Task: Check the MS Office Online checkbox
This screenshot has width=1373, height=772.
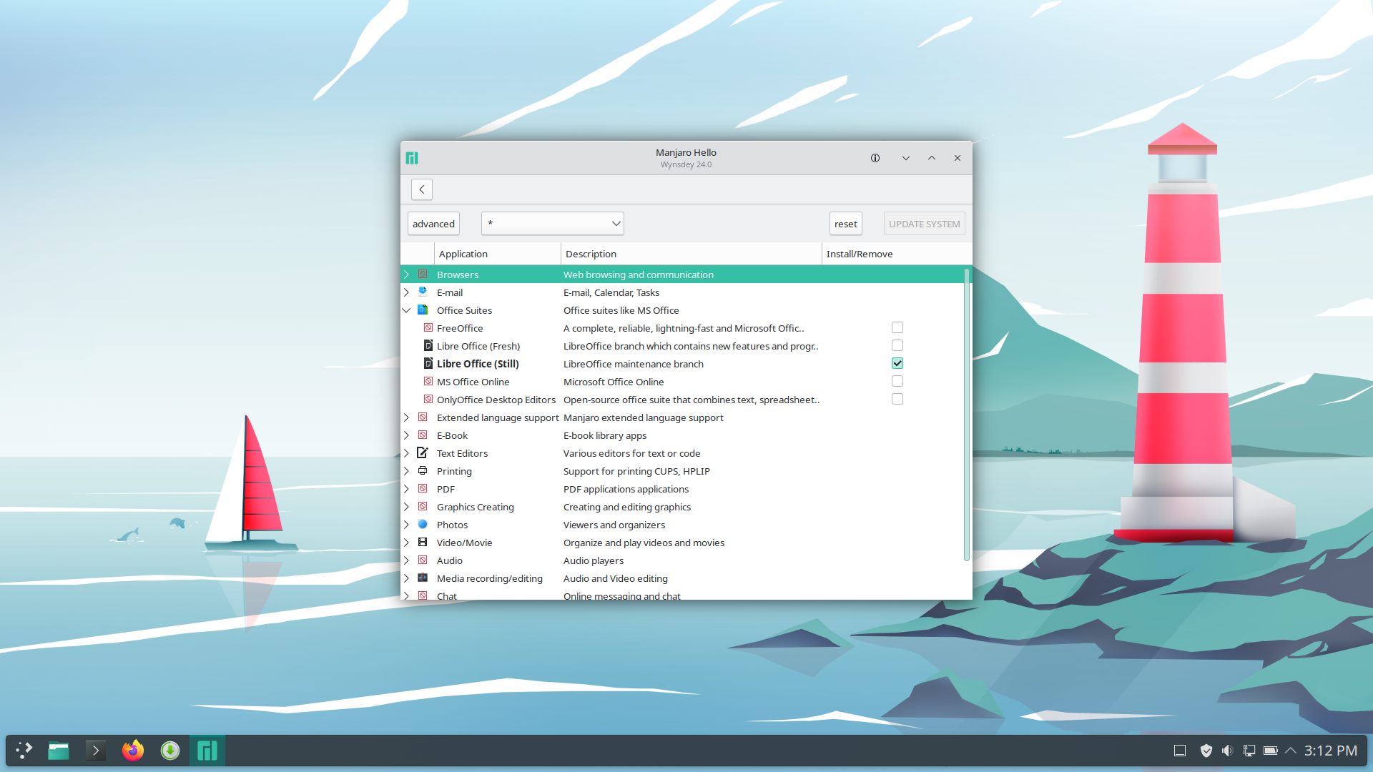Action: (x=897, y=381)
